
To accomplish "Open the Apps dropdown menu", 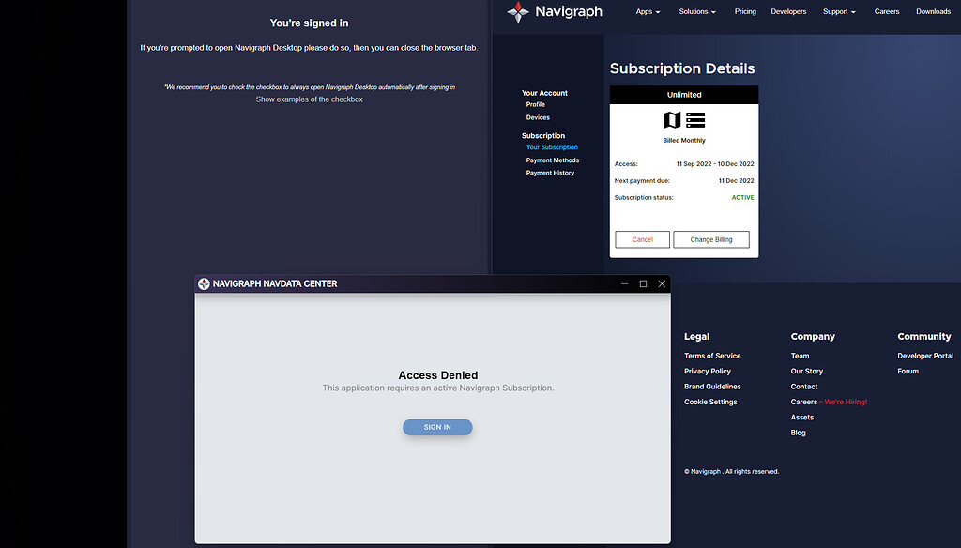I will pyautogui.click(x=647, y=11).
